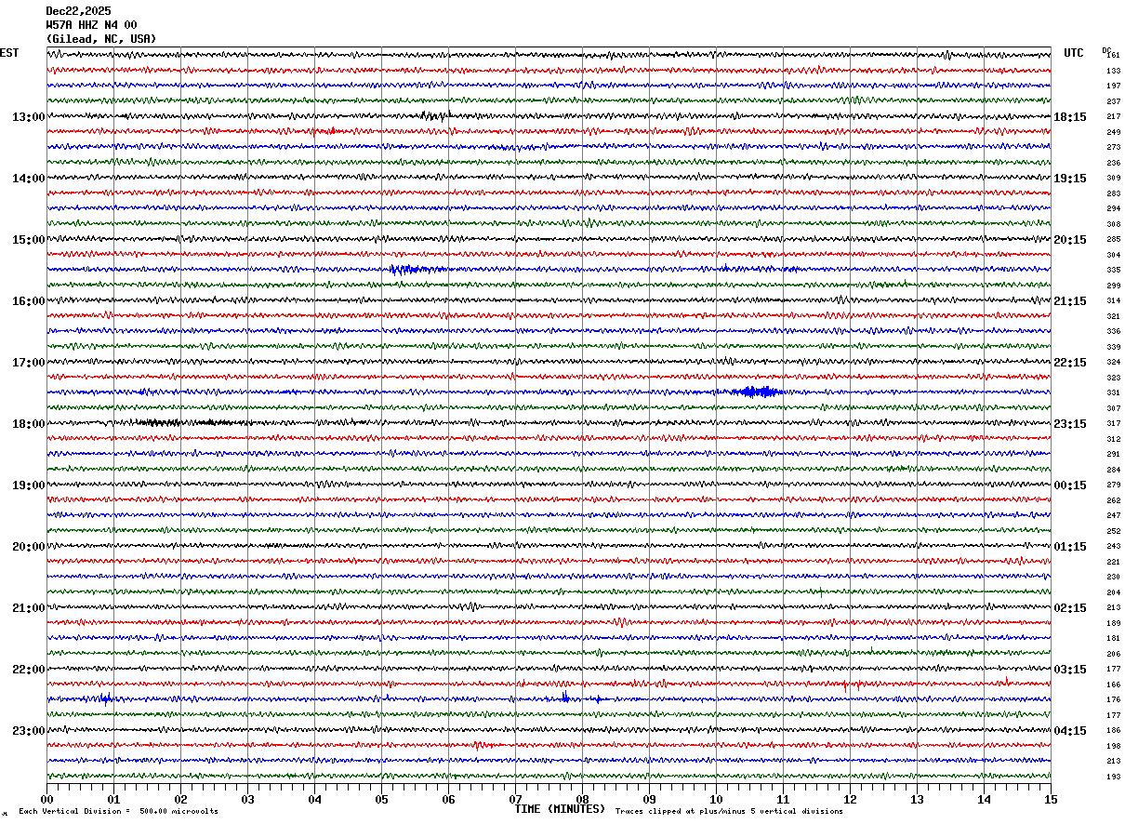Click the blue spike near minute 8 on 22:00 row
Viewport: 1125px width, 824px height.
565,697
